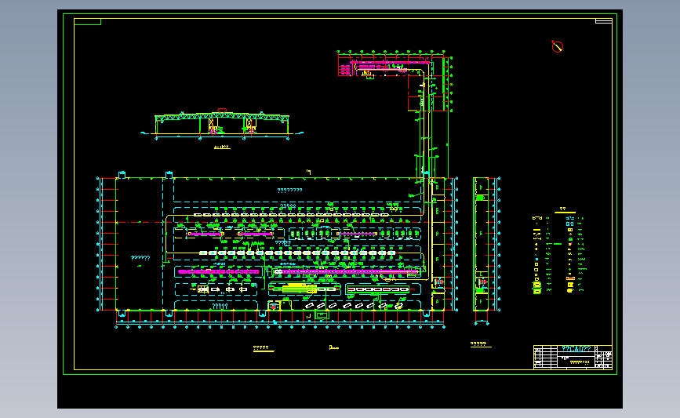This screenshot has height=418, width=680.
Task: Click the building cross-section truss elevation drawing
Action: click(x=222, y=125)
